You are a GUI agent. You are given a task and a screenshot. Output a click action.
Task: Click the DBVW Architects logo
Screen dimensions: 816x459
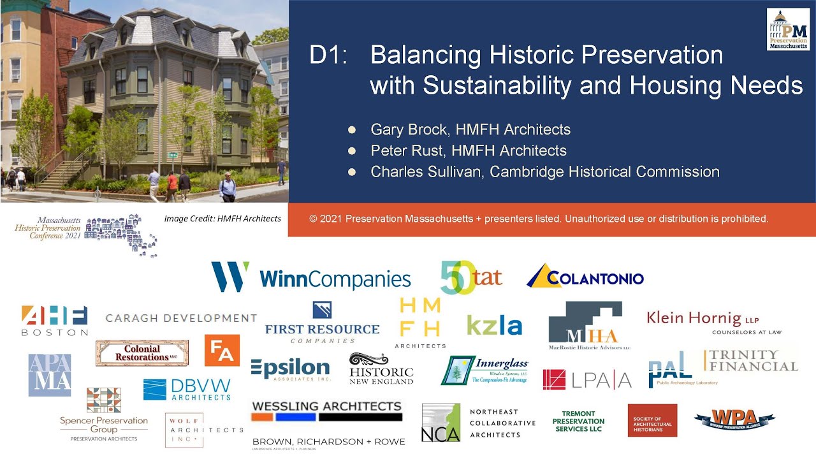187,390
